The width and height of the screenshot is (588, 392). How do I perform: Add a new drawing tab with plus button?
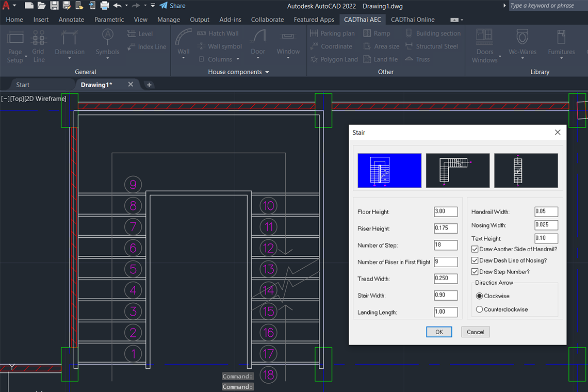tap(149, 85)
